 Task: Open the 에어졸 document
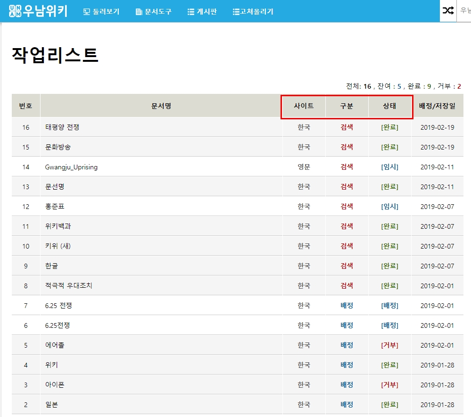[55, 345]
